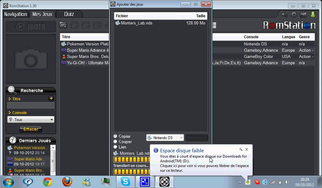Viewport: 322px width, 188px height.
Task: Click the ID card profile icon
Action: click(303, 14)
